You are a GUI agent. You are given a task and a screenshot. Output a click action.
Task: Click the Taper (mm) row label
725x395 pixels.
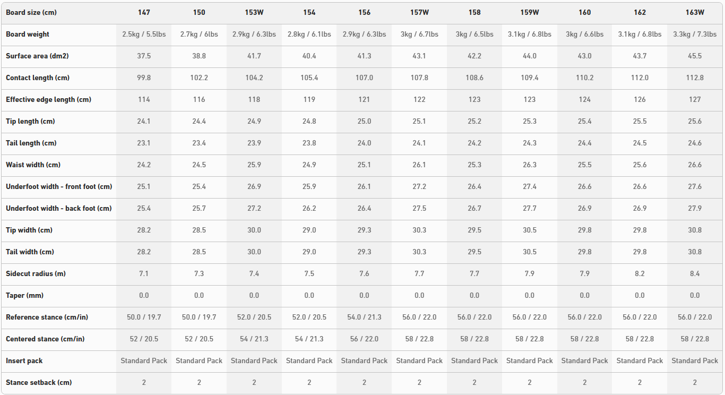(25, 295)
